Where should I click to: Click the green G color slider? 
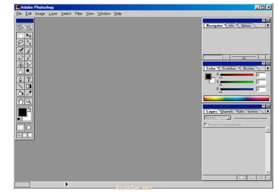click(237, 82)
